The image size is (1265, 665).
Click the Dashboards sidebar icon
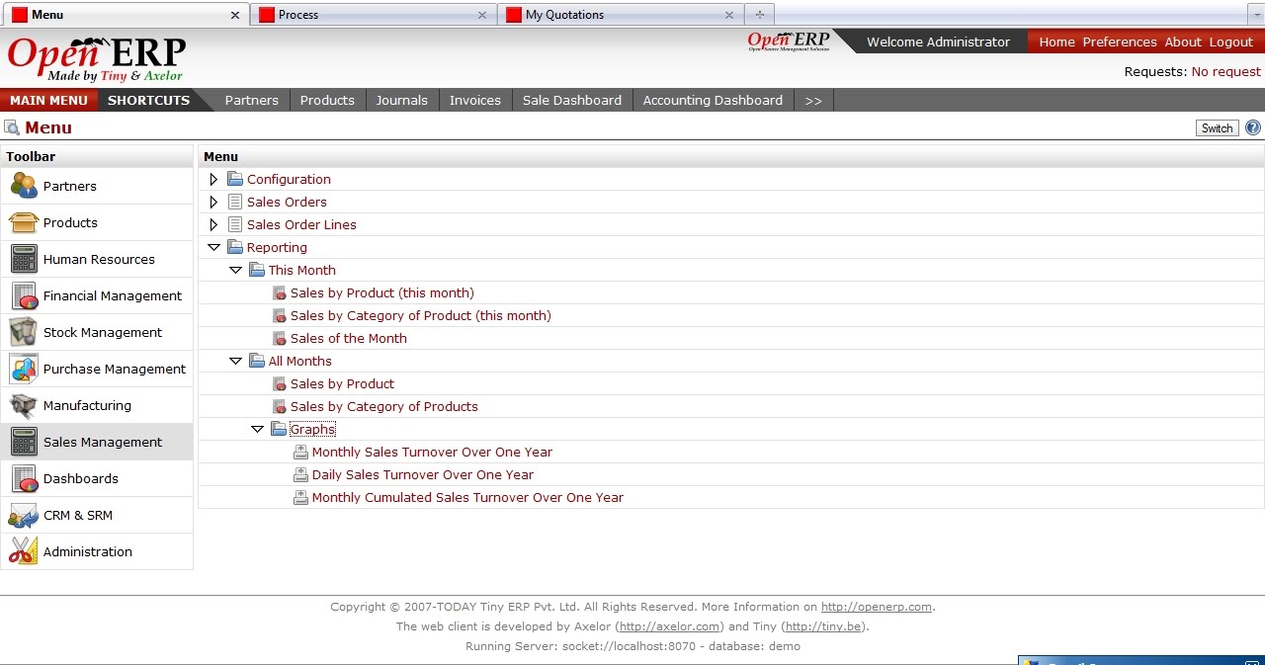coord(23,478)
